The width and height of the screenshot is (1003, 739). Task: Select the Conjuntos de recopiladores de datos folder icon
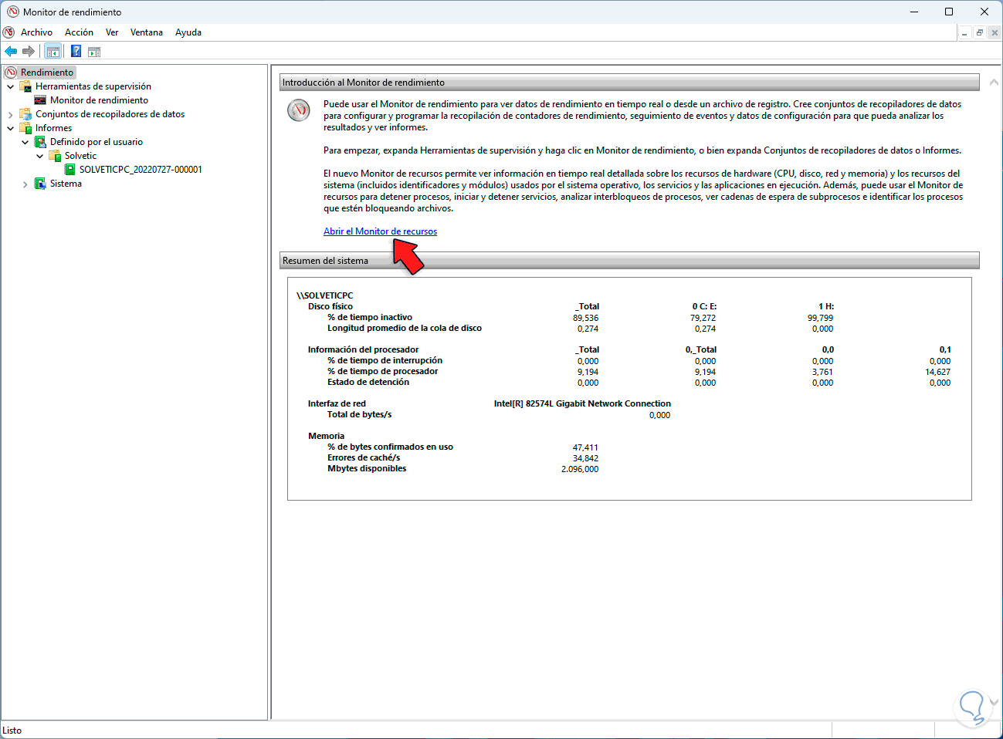25,114
